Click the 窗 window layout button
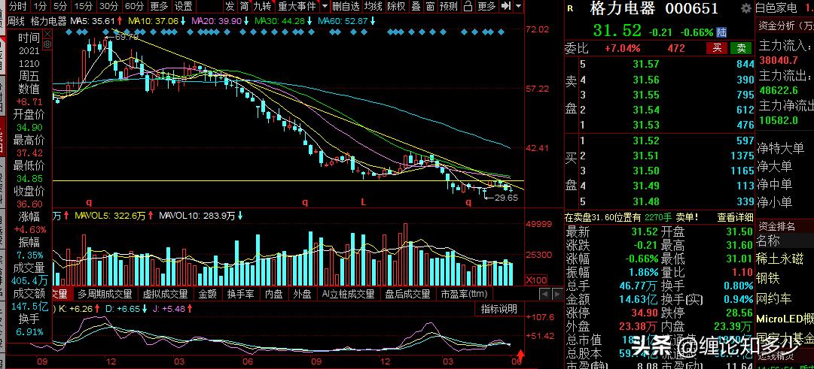Screen dimensions: 814x369 431,6
